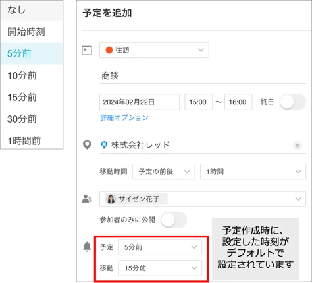This screenshot has height=283, width=312.
Task: Click the サイゼン花子 avatar thumbnail
Action: 111,199
